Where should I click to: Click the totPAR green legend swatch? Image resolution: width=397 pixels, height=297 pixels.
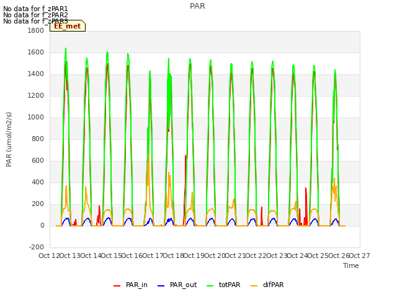point(210,286)
